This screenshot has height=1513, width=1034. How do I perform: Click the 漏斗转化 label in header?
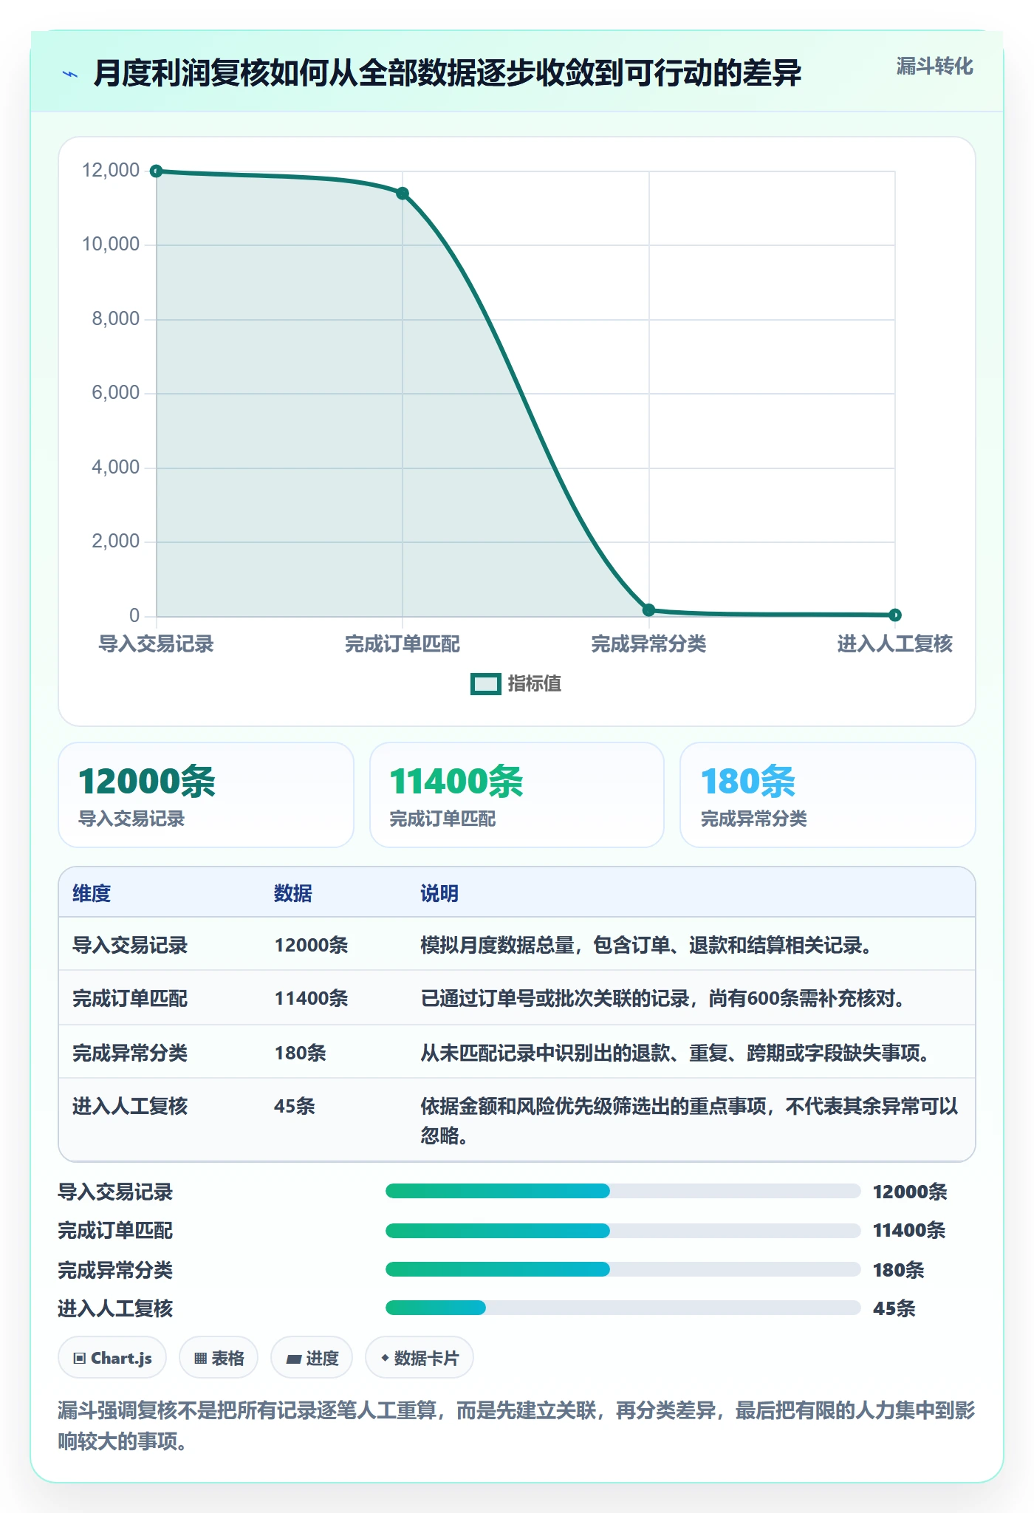coord(934,66)
